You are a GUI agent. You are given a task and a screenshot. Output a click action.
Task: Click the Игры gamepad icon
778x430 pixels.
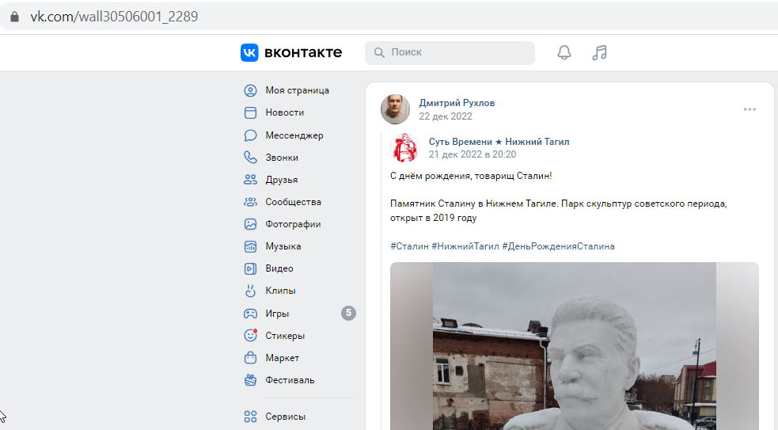coord(251,314)
